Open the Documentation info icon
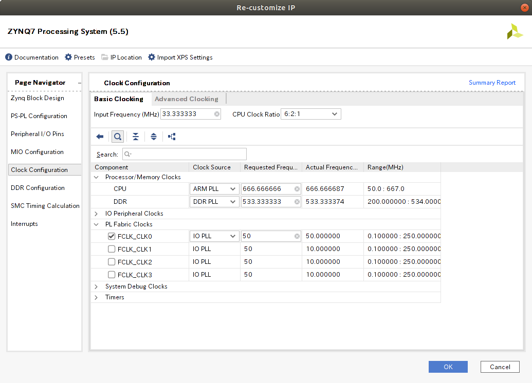Viewport: 532px width, 383px height. coord(9,58)
